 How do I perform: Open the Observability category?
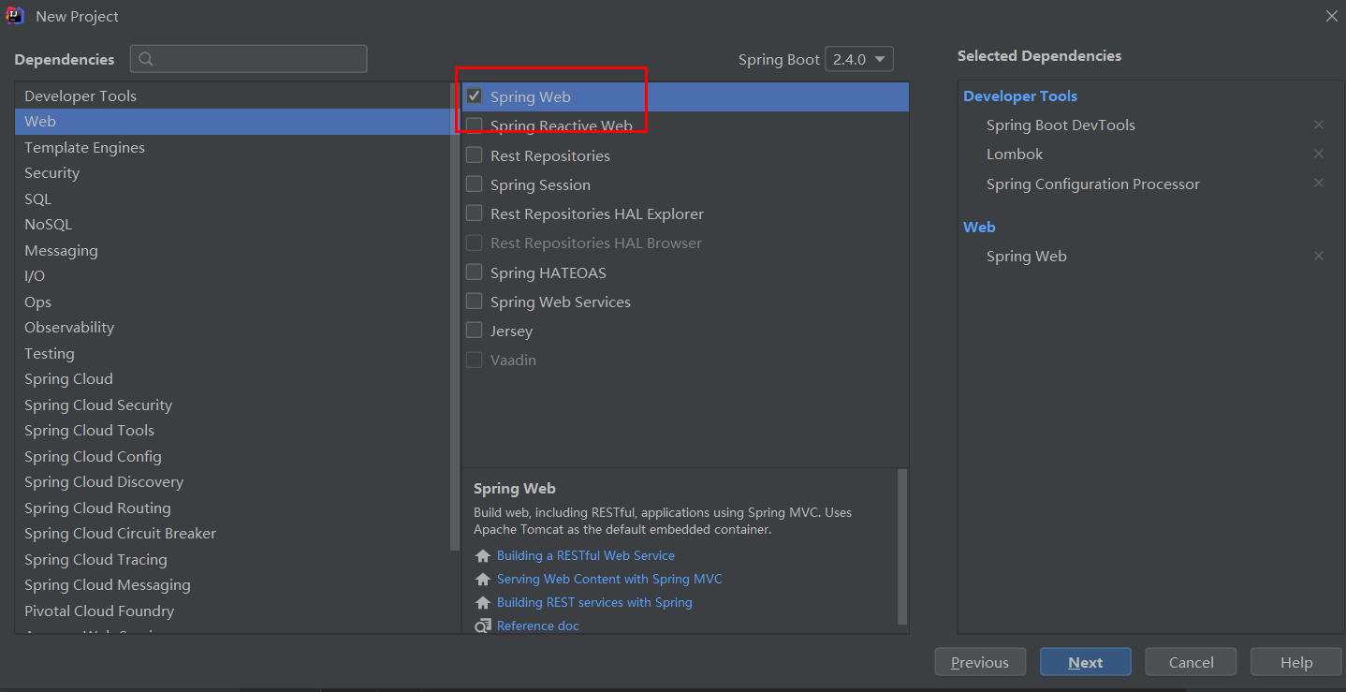pyautogui.click(x=232, y=328)
